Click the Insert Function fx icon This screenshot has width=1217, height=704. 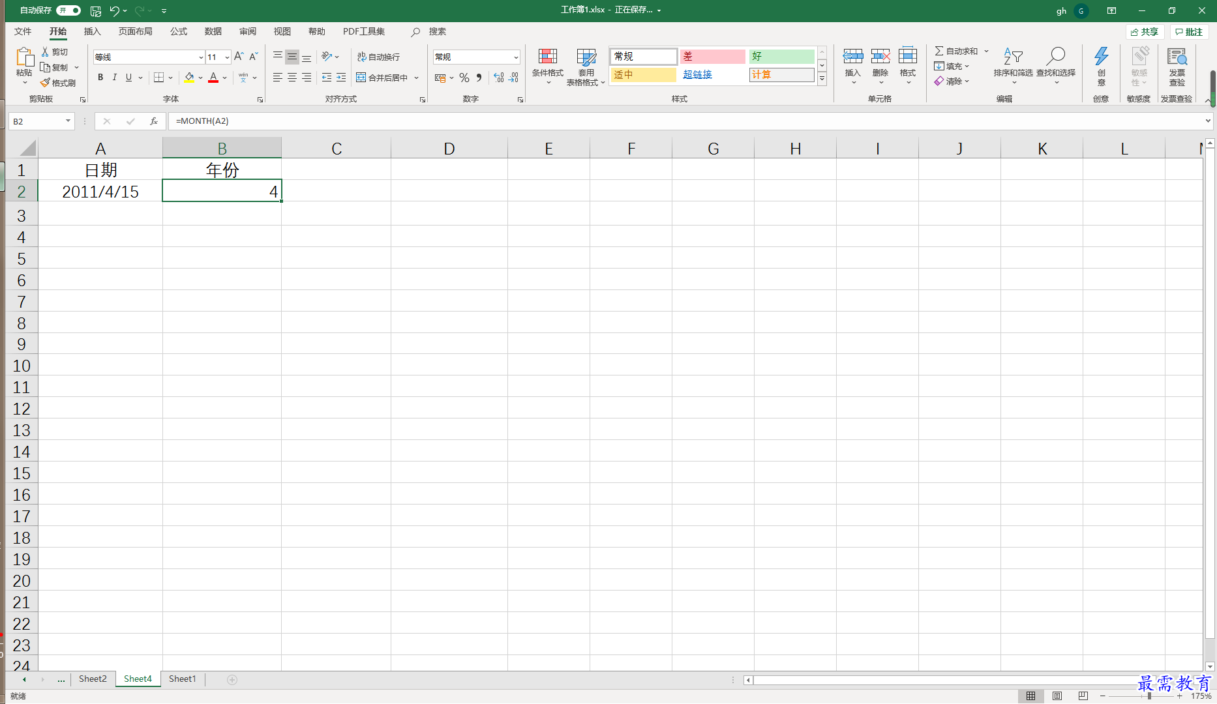coord(154,121)
